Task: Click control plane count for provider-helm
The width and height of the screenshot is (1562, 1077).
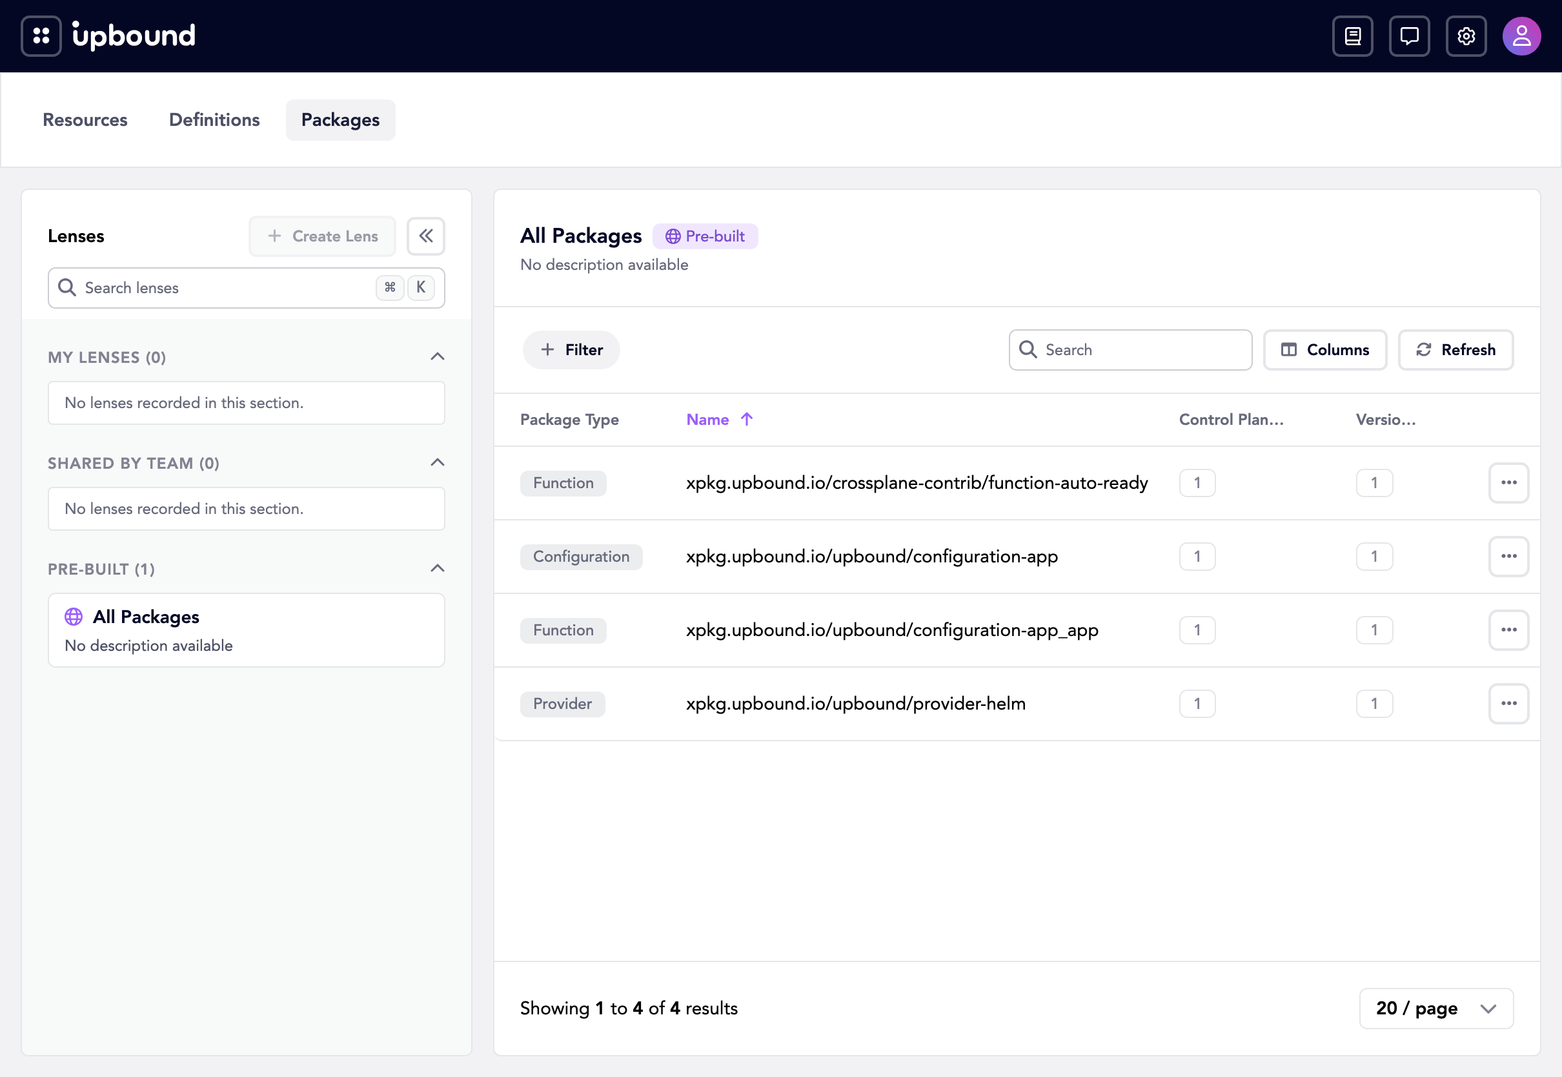Action: point(1197,703)
